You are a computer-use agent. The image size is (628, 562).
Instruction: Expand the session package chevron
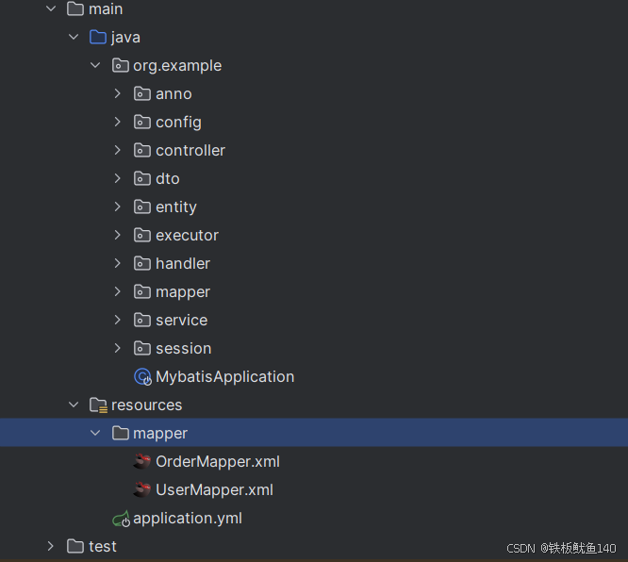pos(117,349)
